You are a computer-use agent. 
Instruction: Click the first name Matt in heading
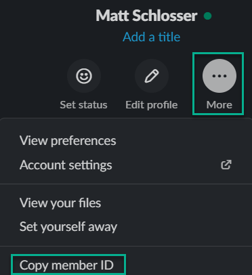[112, 16]
